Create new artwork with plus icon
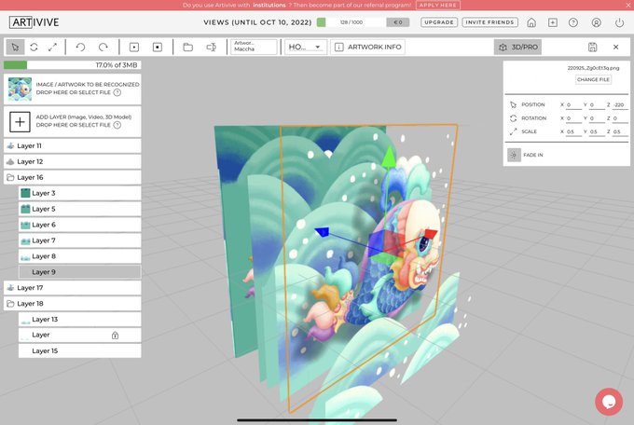 click(553, 22)
